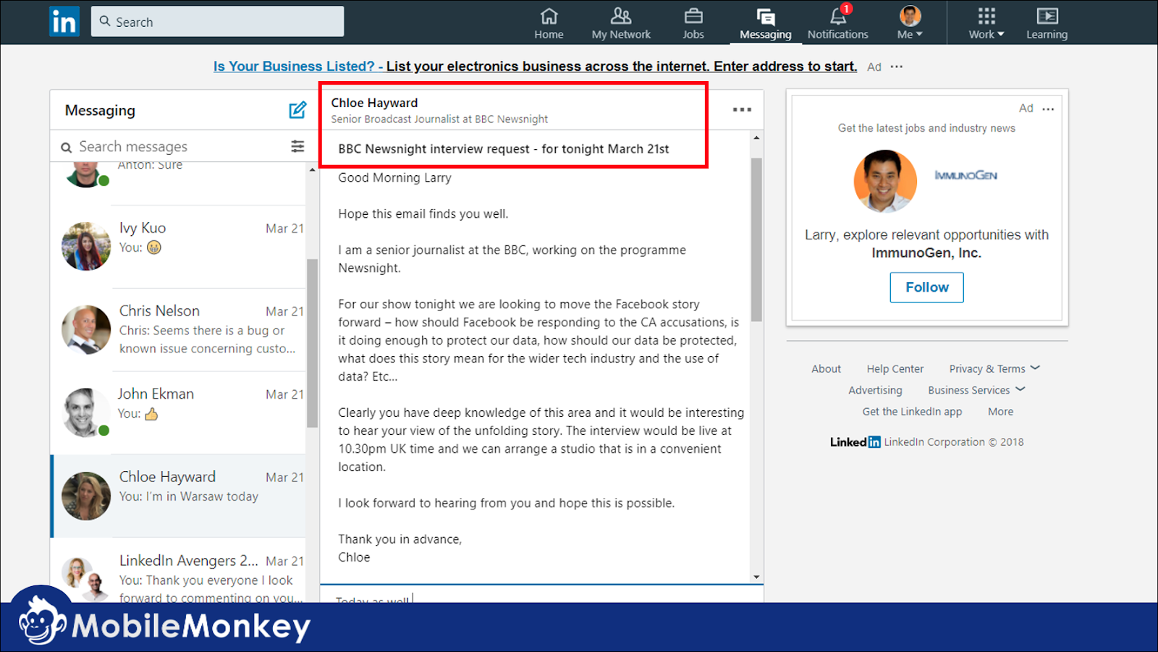Viewport: 1158px width, 652px height.
Task: Click message thread scroll-down arrow
Action: (756, 577)
